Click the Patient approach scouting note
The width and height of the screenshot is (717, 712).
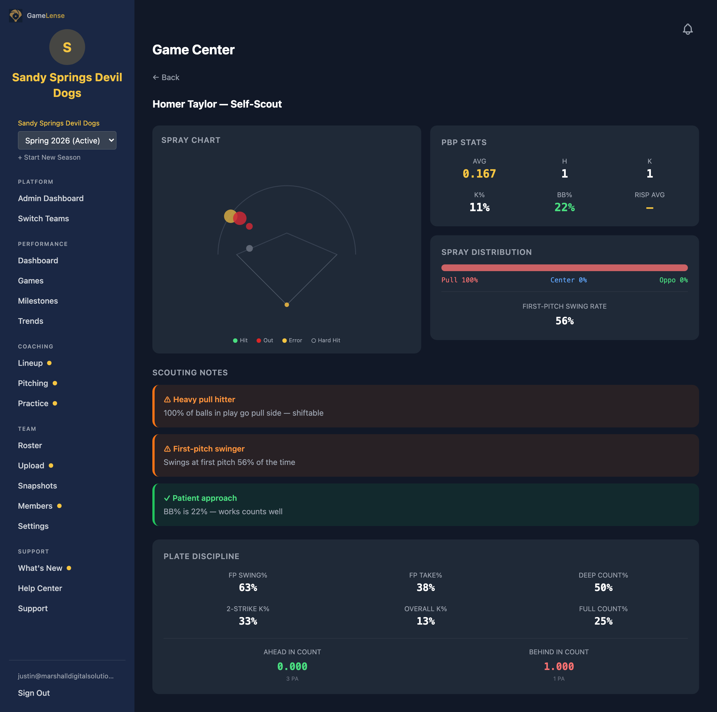coord(426,505)
